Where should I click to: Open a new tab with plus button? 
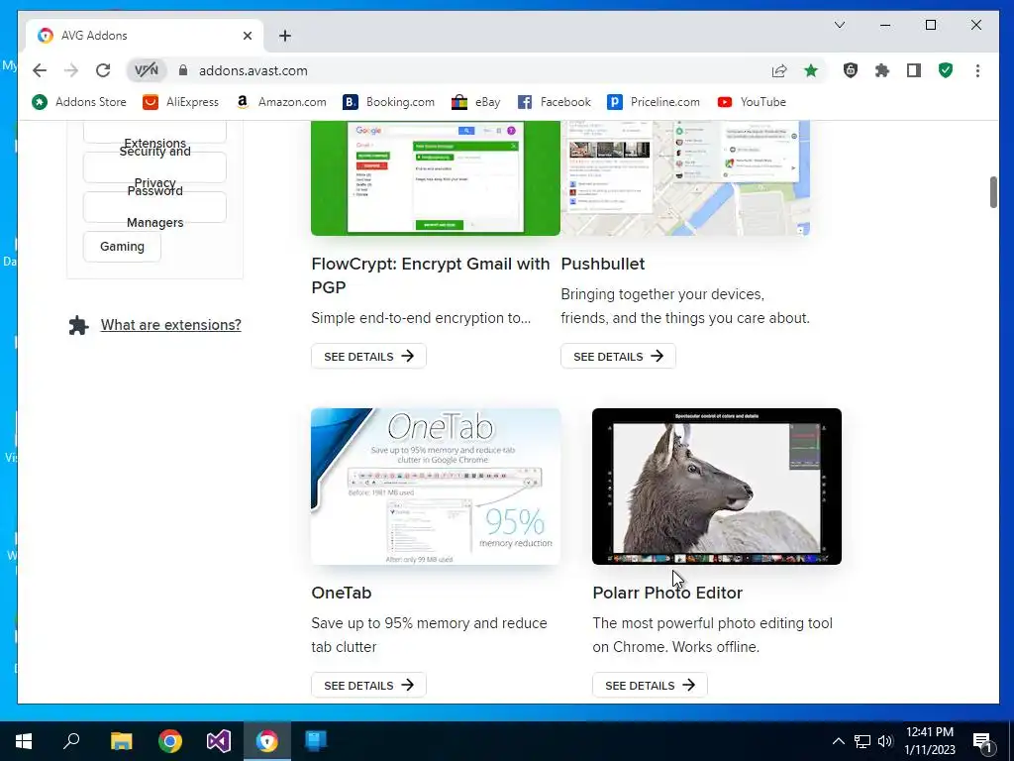(x=285, y=36)
